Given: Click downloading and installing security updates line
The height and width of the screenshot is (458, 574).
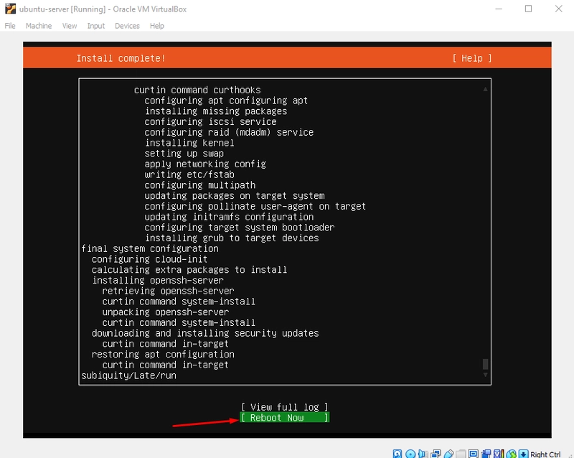Looking at the screenshot, I should pos(205,333).
